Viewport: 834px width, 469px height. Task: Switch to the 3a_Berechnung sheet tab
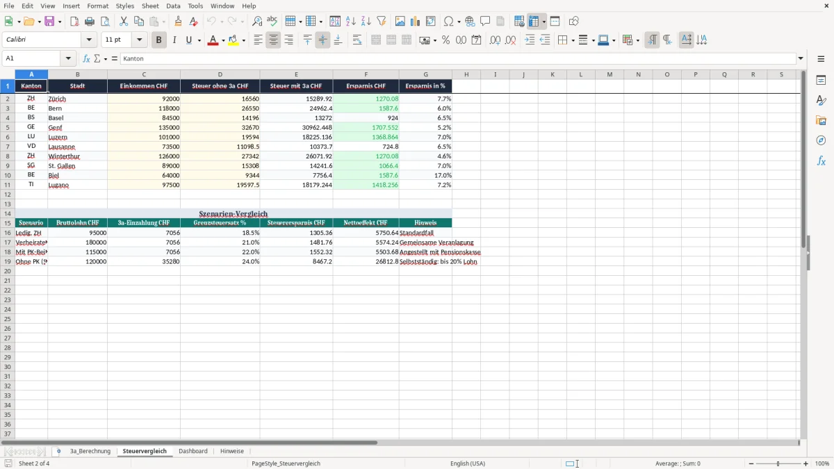(90, 452)
